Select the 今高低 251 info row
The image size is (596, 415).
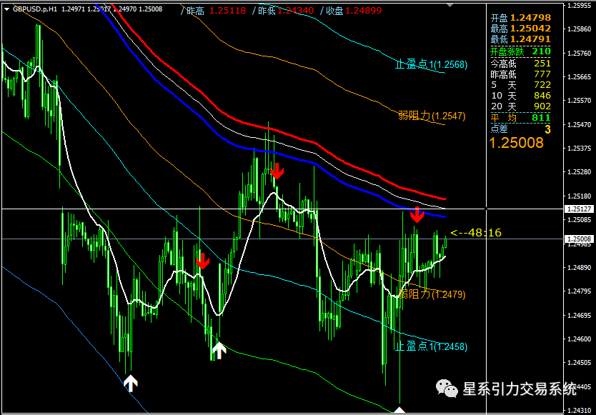pyautogui.click(x=520, y=63)
